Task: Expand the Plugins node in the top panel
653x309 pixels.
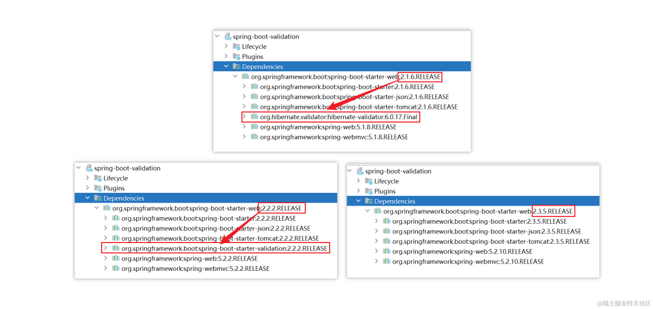Action: click(x=226, y=57)
